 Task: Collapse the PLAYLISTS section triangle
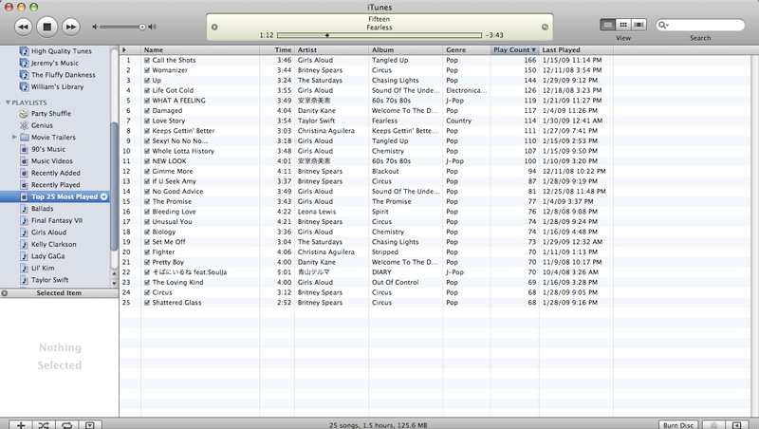9,102
